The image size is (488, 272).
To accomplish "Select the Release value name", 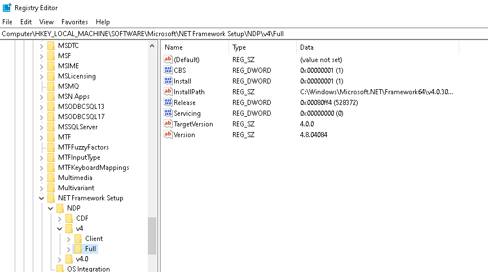I will point(184,102).
